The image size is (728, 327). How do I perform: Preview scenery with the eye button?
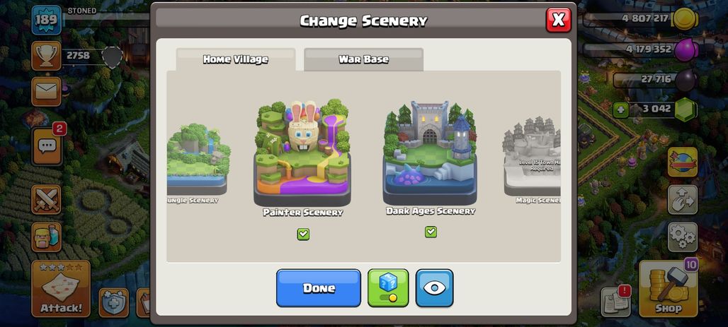[435, 287]
